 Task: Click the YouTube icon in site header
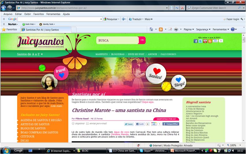(205, 41)
